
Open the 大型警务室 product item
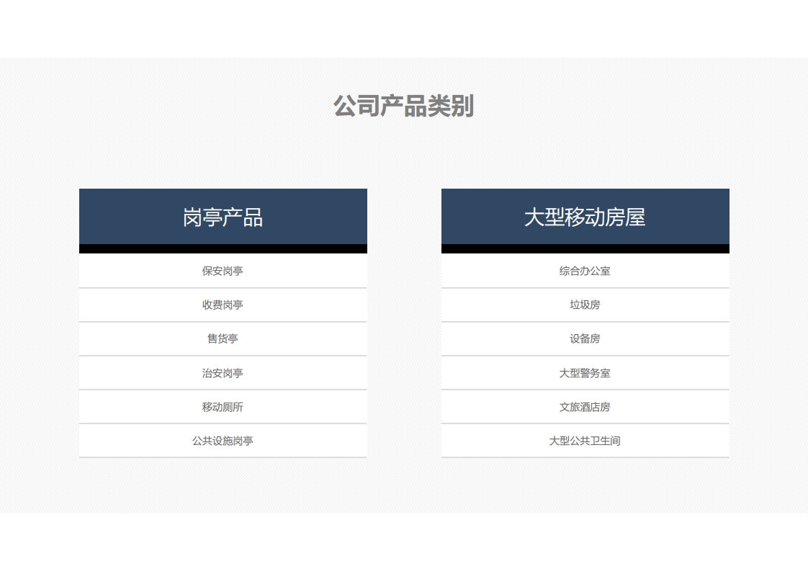tap(585, 373)
